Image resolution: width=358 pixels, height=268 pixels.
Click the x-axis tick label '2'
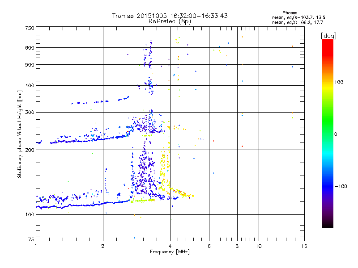(x=103, y=246)
